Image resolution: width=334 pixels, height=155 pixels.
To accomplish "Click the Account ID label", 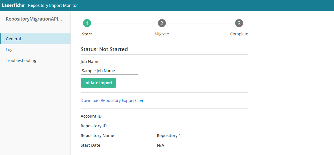I will 91,116.
